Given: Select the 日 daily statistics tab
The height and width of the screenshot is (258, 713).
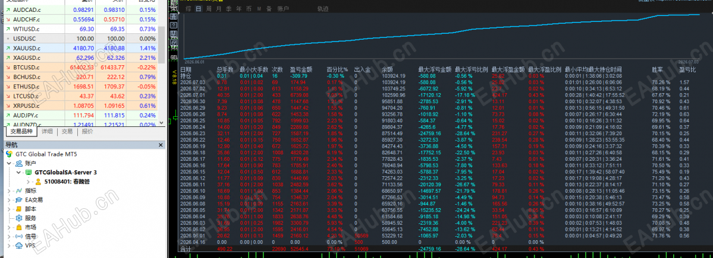Looking at the screenshot, I should point(198,9).
